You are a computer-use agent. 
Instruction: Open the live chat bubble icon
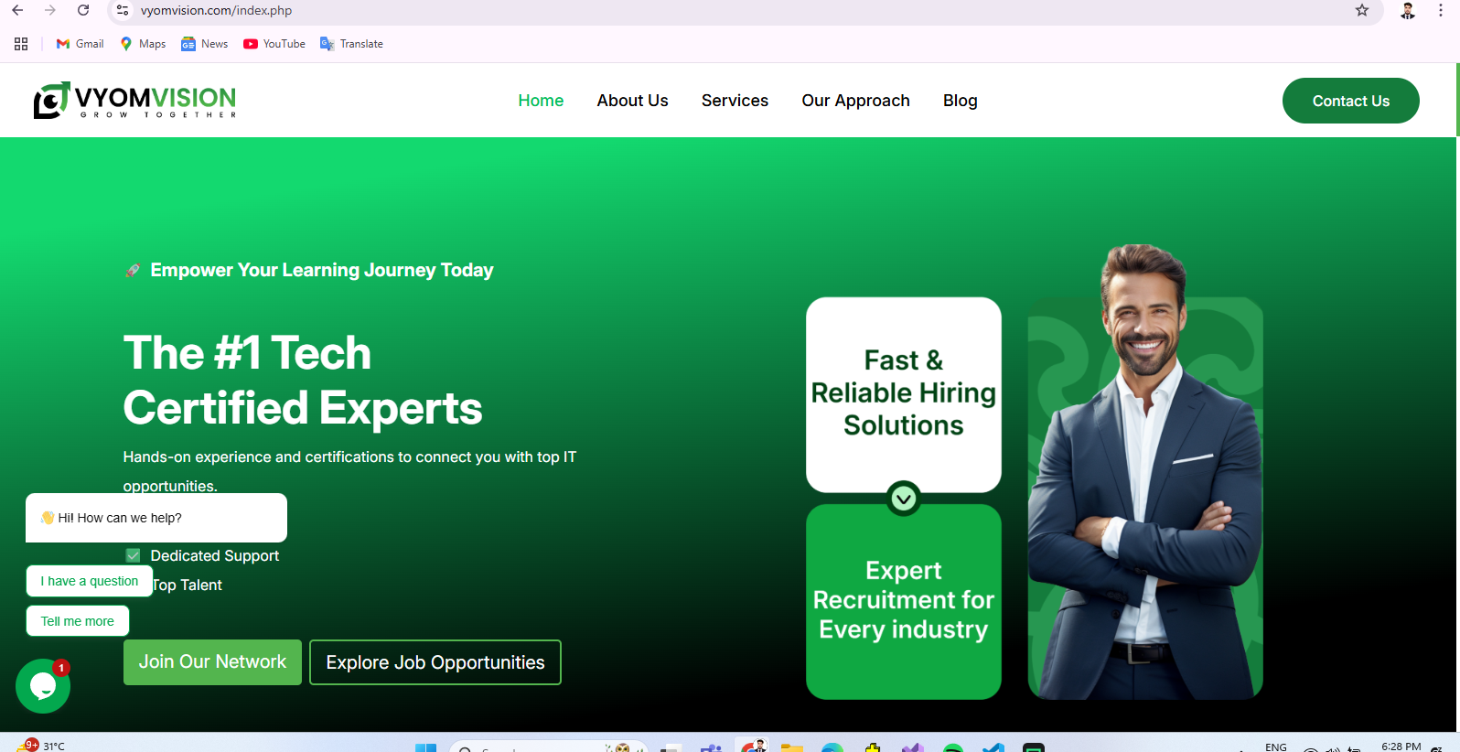click(43, 685)
